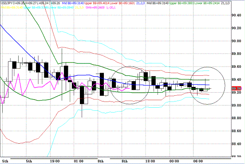Viewport: 245px width, 164px height.
Task: Select the red Lower BB legend entry
Action: (x=122, y=3)
